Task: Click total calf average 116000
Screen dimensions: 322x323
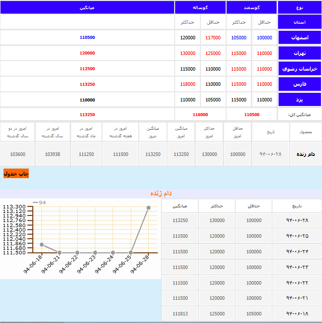Action: click(200, 115)
